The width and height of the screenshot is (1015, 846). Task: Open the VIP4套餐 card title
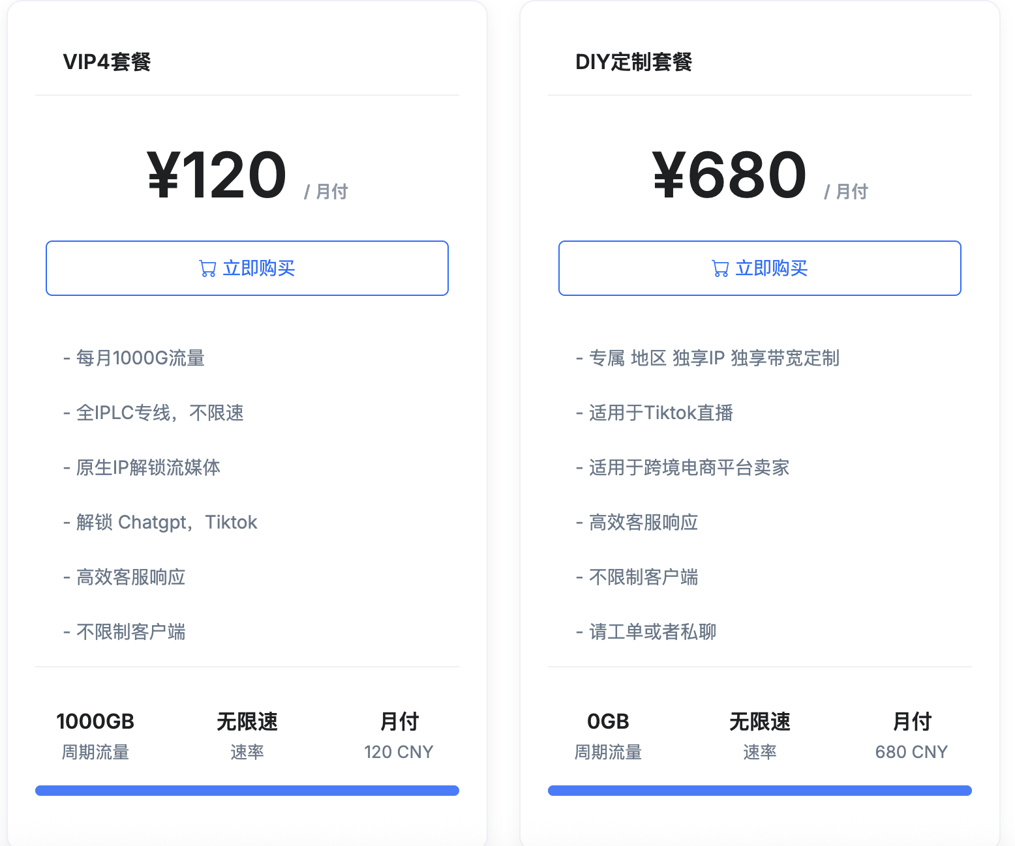click(x=108, y=62)
